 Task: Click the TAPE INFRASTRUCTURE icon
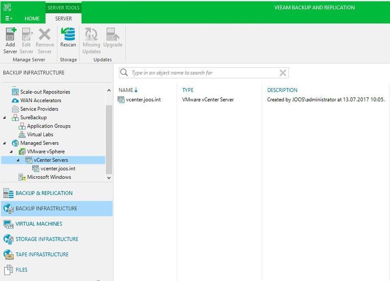tap(8, 254)
